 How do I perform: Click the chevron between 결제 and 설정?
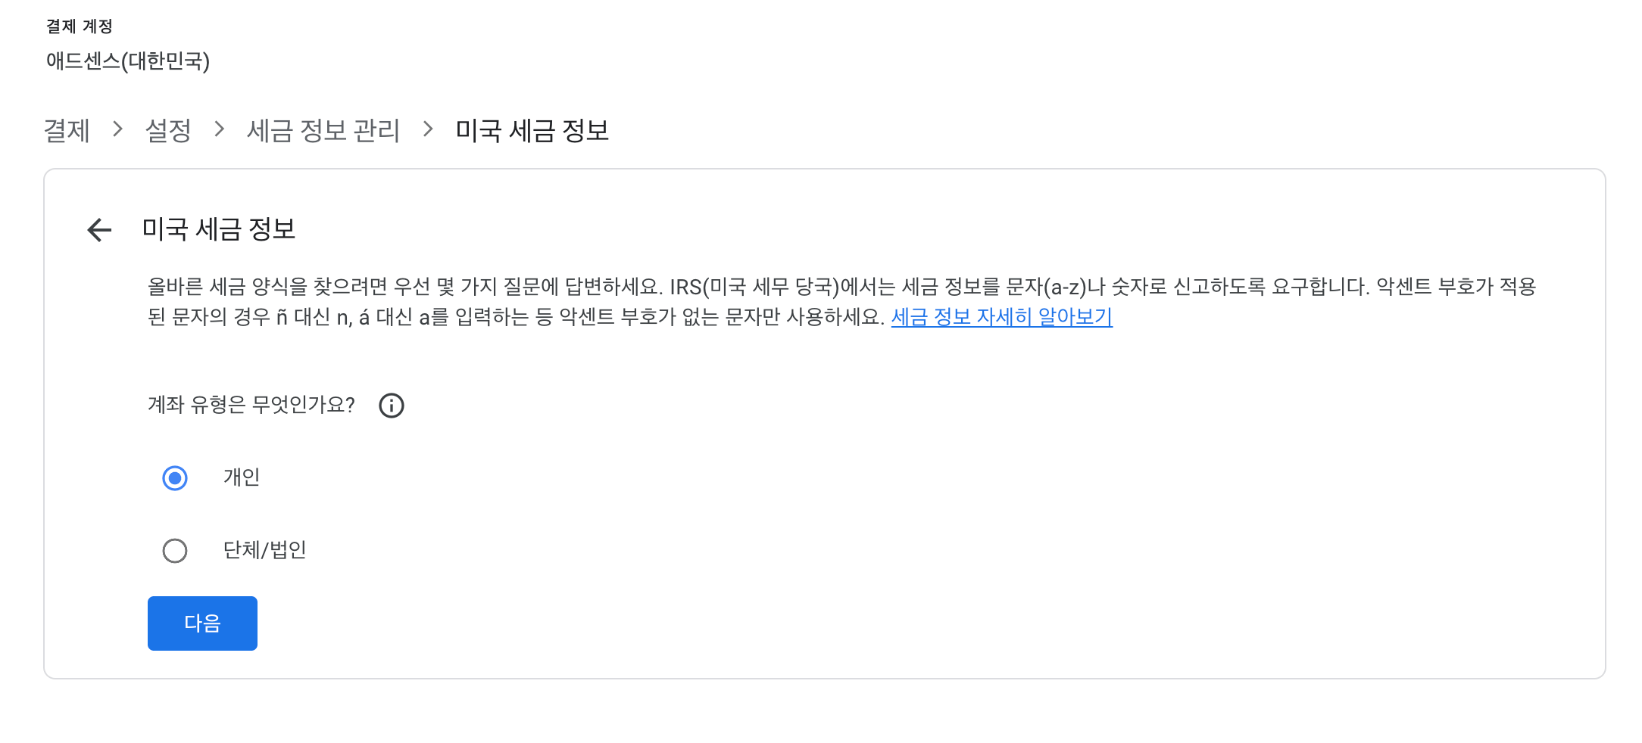coord(118,130)
